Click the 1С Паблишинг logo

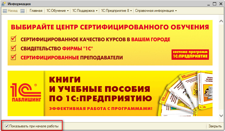(26, 92)
